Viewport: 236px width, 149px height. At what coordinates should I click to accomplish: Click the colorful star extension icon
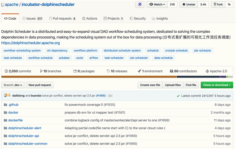coord(140,5)
